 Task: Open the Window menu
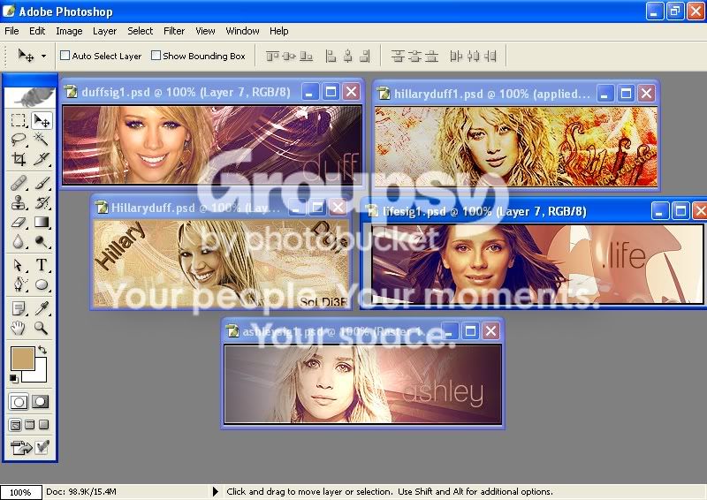point(242,31)
